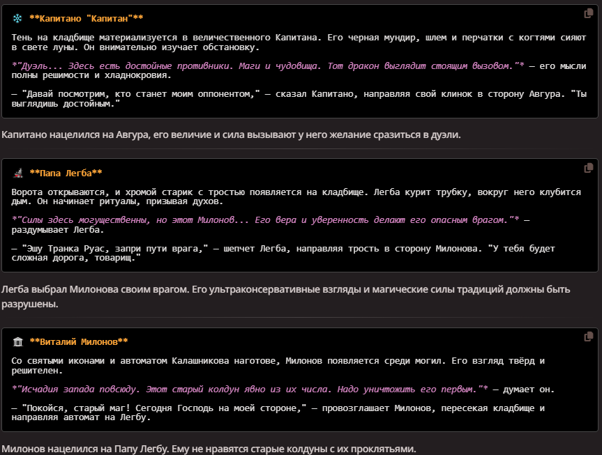The width and height of the screenshot is (602, 455).
Task: Click the quote "Покойся, старый маг!"
Action: [x=278, y=412]
